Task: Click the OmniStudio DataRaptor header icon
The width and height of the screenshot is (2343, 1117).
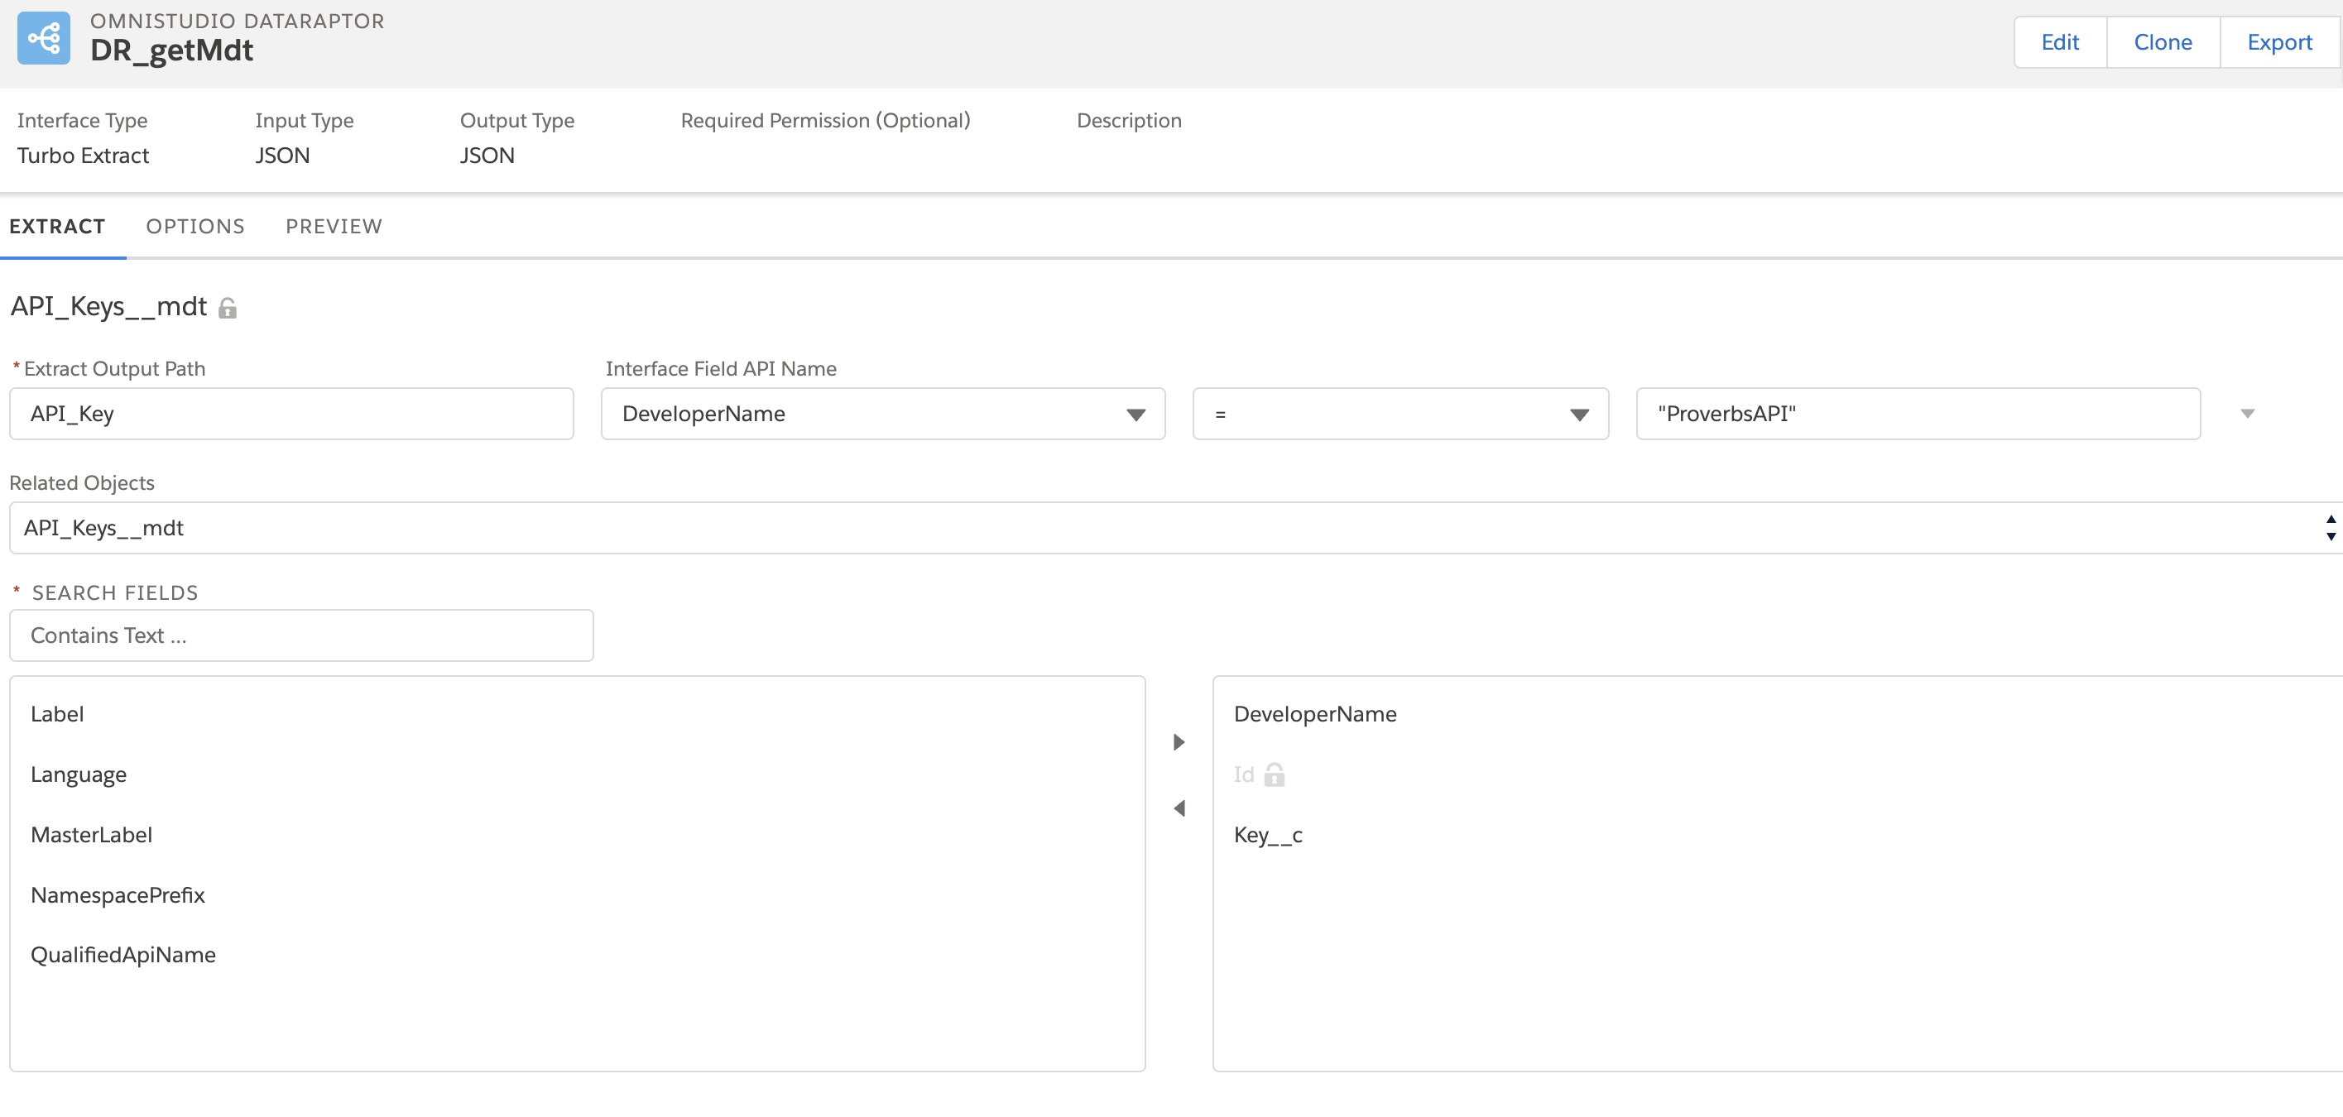Action: click(x=44, y=38)
